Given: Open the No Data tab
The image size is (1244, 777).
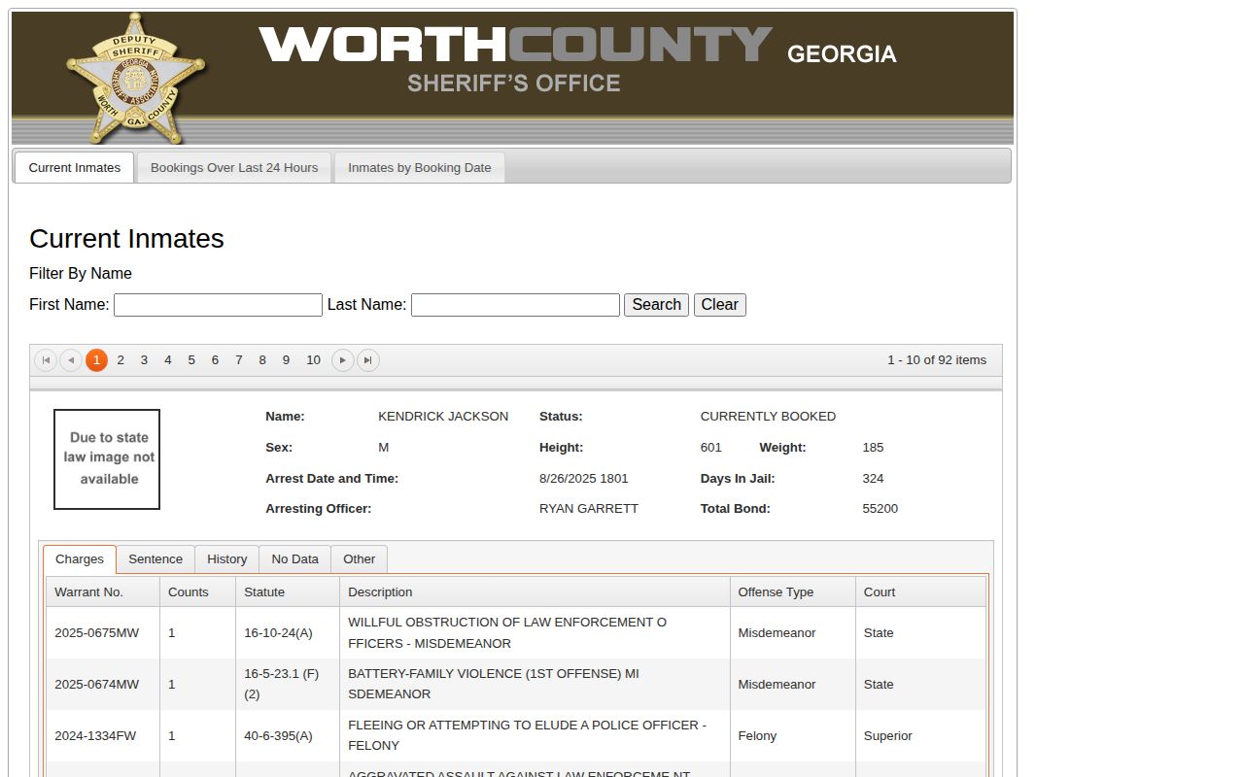Looking at the screenshot, I should tap(295, 559).
